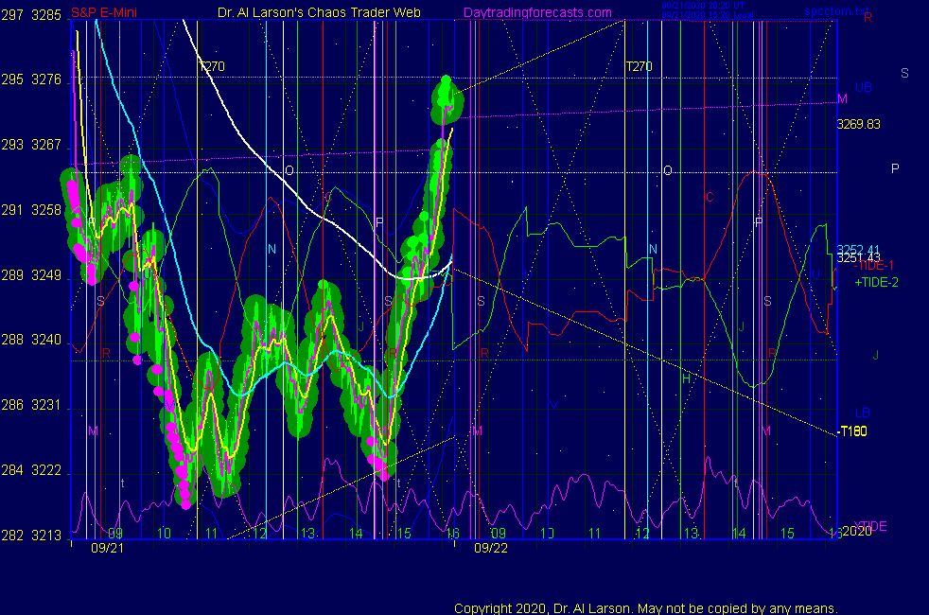Image resolution: width=929 pixels, height=615 pixels.
Task: Click the copyright notice text at bottom
Action: coord(645,607)
